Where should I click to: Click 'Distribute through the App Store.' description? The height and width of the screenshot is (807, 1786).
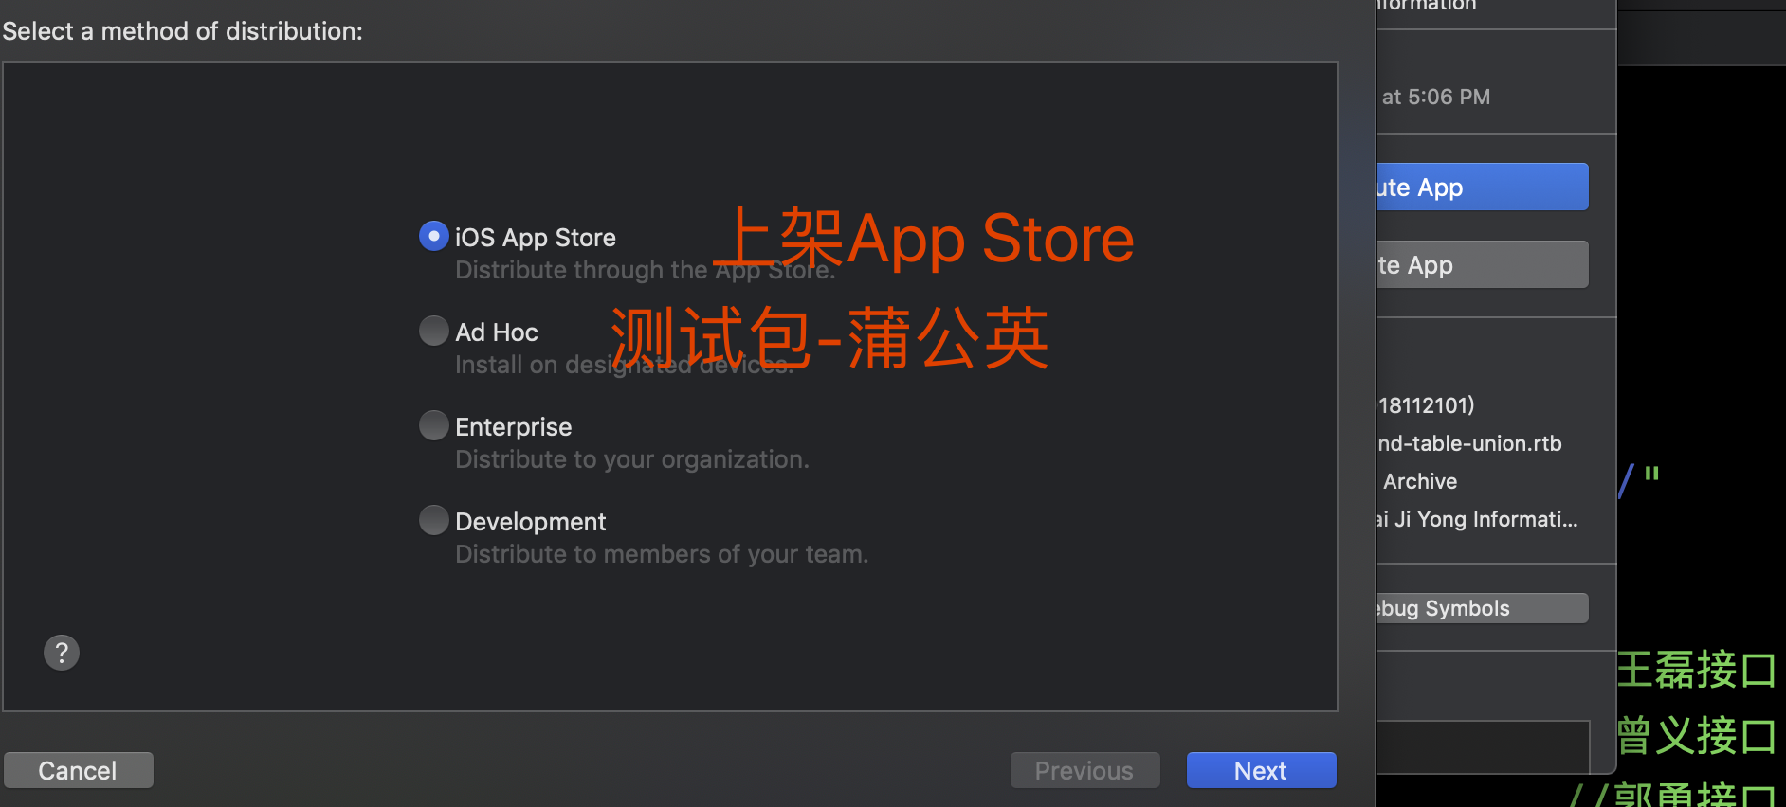[646, 270]
